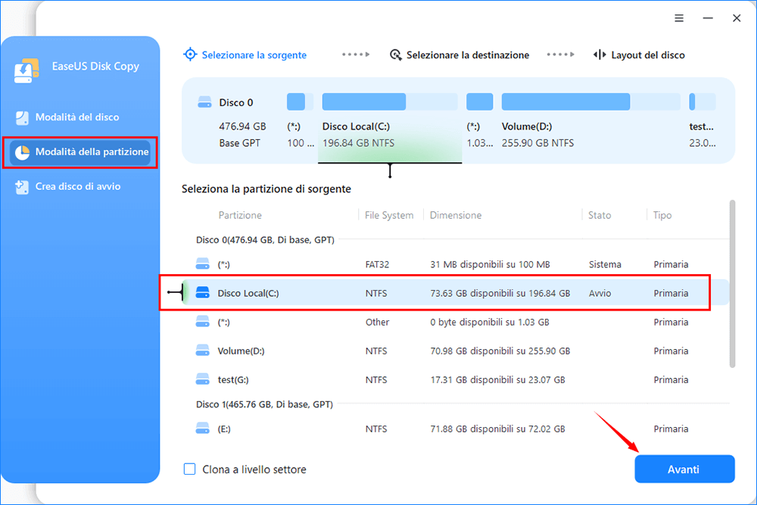Click the File System column header
Screen dimensions: 757x505
coord(389,215)
